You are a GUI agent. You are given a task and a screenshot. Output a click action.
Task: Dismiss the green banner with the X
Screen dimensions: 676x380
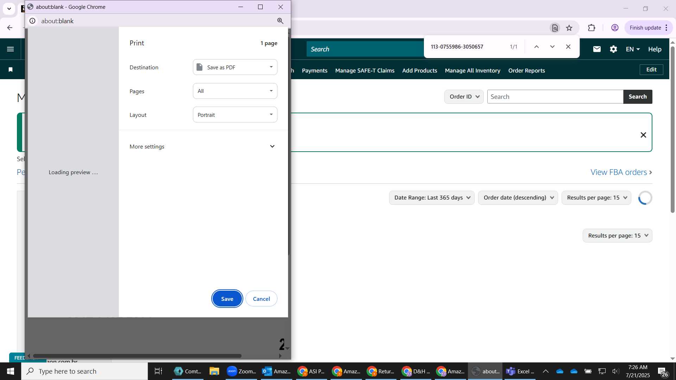click(x=643, y=135)
